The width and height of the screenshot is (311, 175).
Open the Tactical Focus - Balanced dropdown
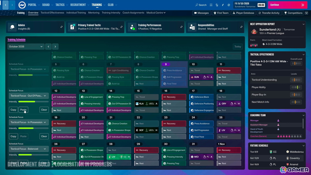tap(29, 149)
